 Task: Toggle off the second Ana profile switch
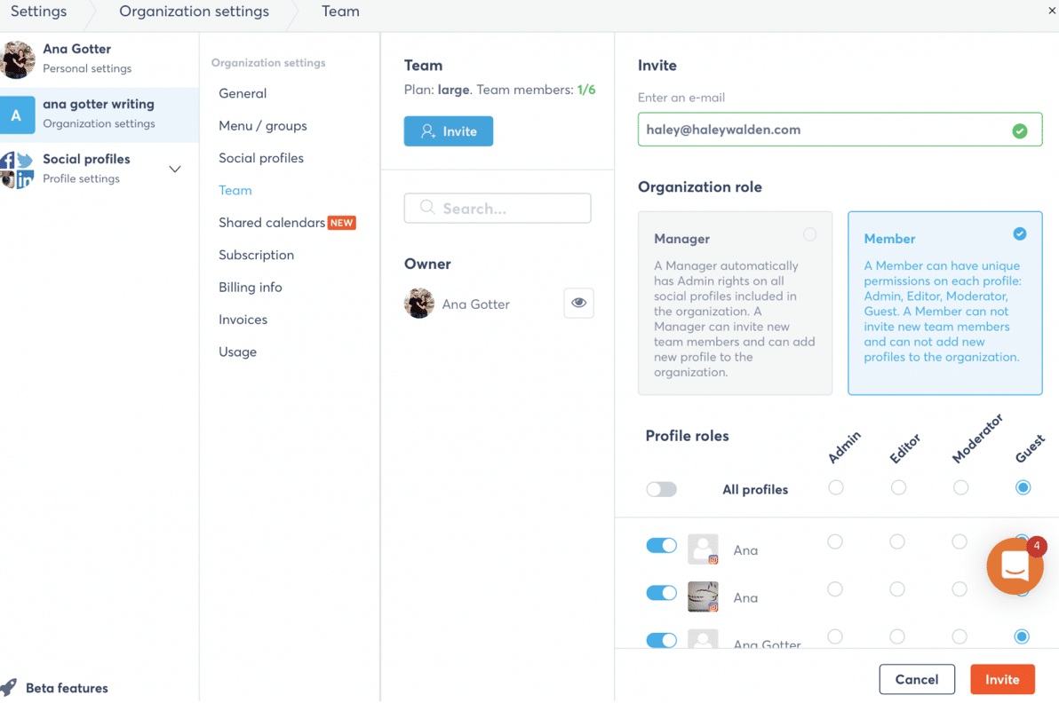coord(661,592)
